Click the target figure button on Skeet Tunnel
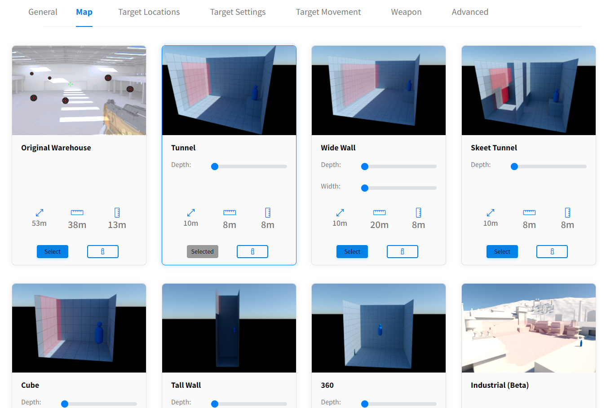 552,251
